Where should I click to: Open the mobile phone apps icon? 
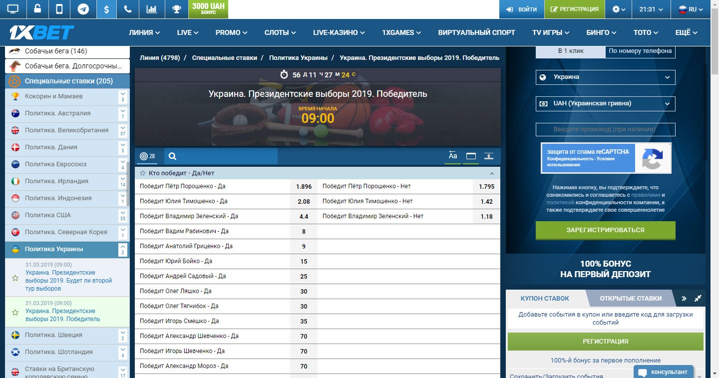[59, 9]
